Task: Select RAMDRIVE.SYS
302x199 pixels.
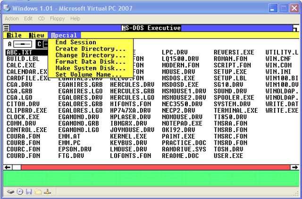Action: point(184,149)
